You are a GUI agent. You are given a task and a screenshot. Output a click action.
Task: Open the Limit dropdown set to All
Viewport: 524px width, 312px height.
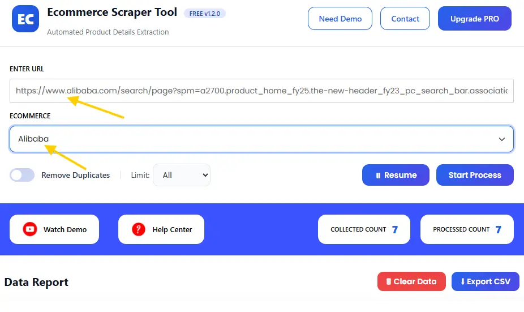pos(182,175)
